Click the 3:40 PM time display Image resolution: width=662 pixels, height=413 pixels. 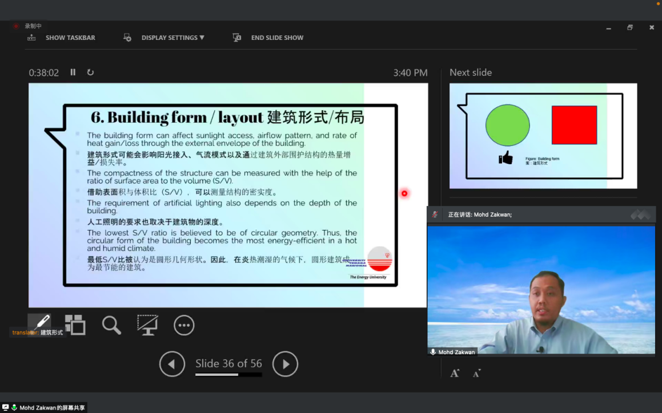point(411,72)
